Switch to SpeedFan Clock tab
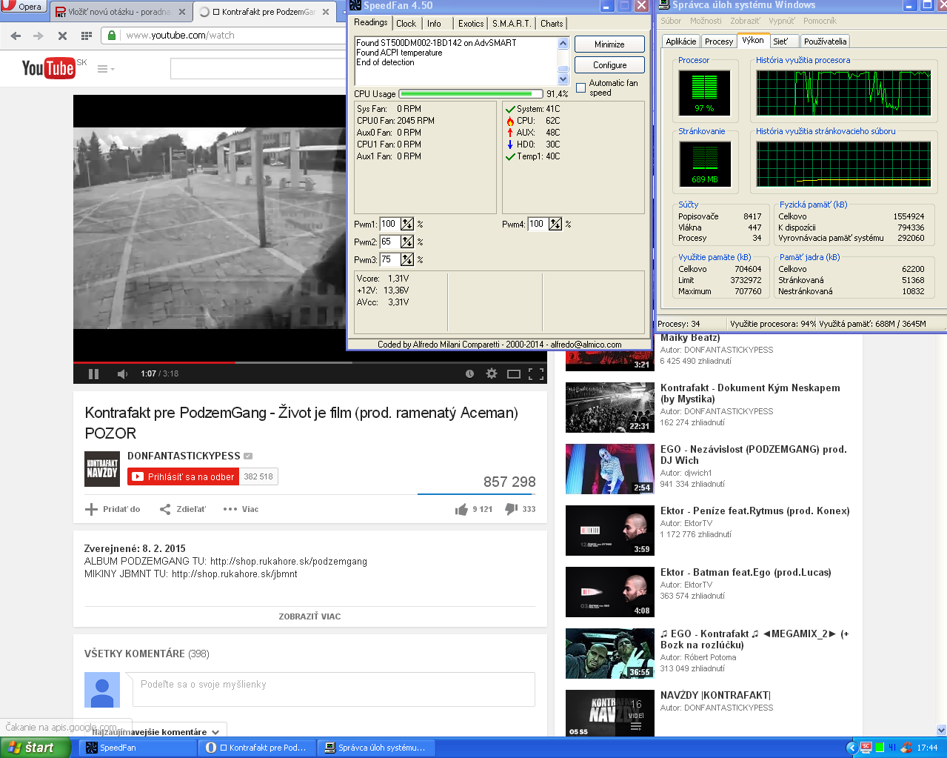Viewport: 947px width, 758px height. (406, 24)
